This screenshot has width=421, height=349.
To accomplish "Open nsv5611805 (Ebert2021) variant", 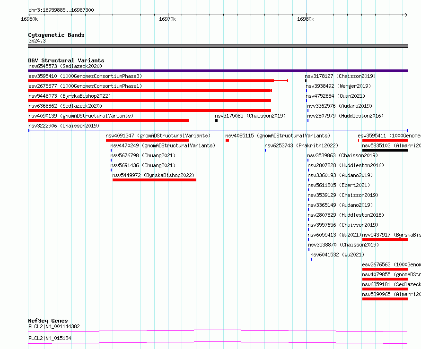I will click(x=339, y=185).
